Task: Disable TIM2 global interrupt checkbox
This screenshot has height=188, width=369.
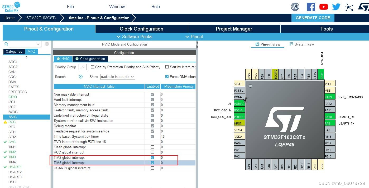Action: [152, 157]
